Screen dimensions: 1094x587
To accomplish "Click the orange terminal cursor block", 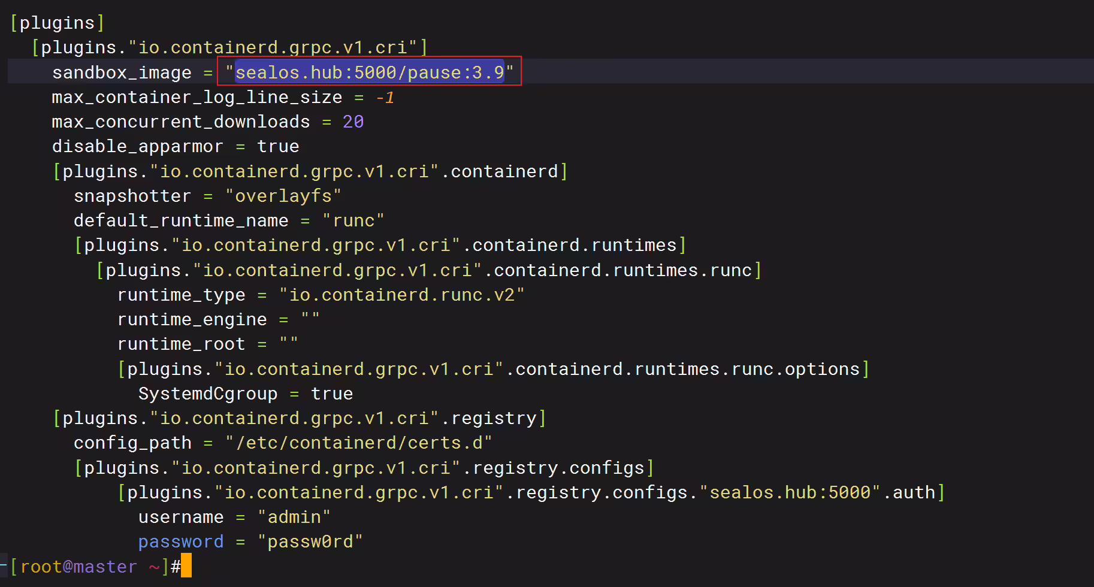I will coord(186,566).
